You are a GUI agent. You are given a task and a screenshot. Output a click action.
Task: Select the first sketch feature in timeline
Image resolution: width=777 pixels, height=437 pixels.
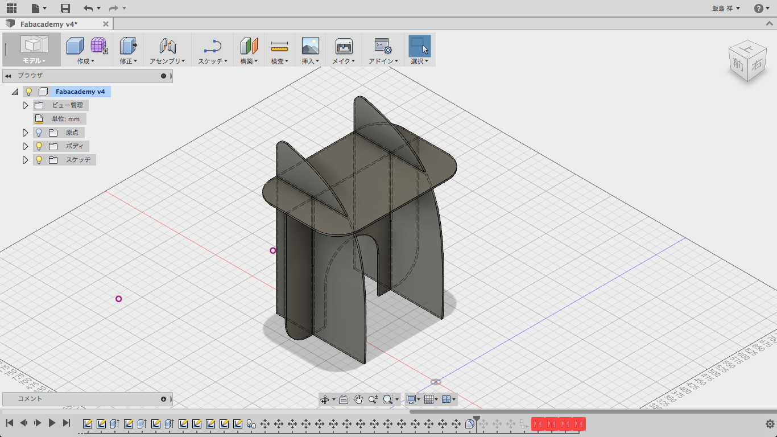[88, 424]
